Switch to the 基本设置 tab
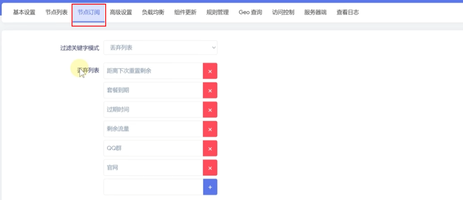Image resolution: width=463 pixels, height=200 pixels. [24, 13]
